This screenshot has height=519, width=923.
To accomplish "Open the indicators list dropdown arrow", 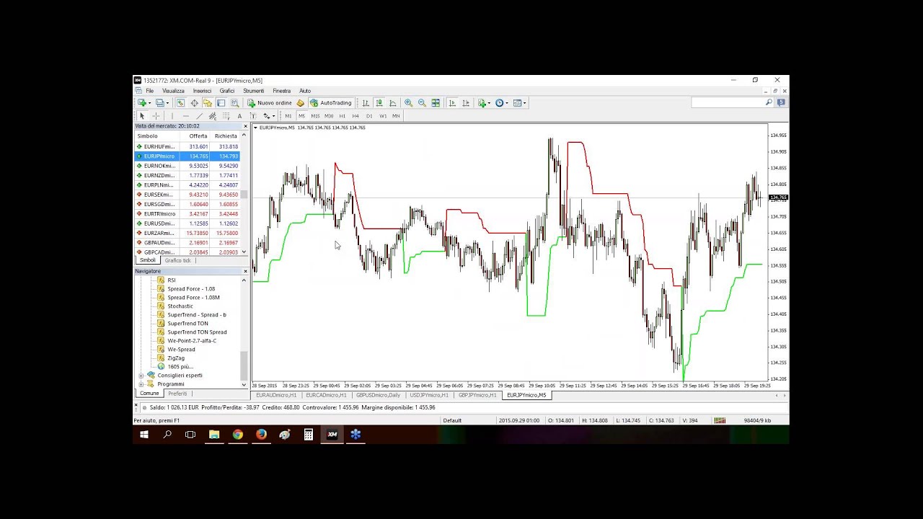I will pos(489,103).
